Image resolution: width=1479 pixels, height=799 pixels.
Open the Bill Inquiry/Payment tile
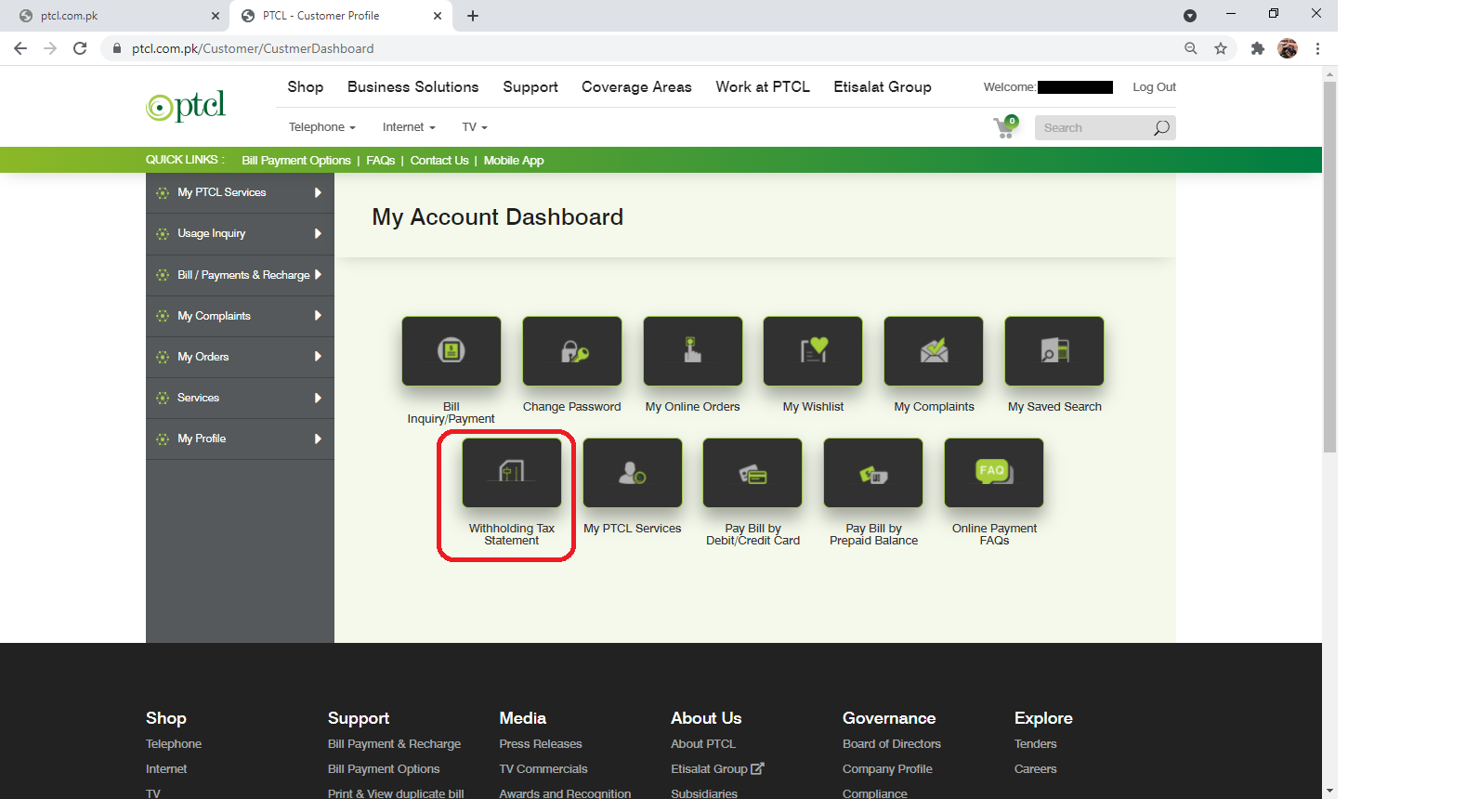452,351
